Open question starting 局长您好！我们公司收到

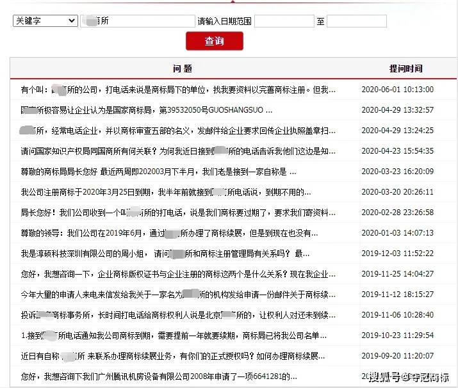178,213
